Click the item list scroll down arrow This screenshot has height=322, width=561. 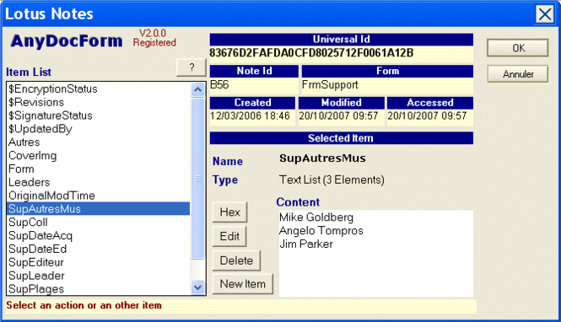(198, 287)
